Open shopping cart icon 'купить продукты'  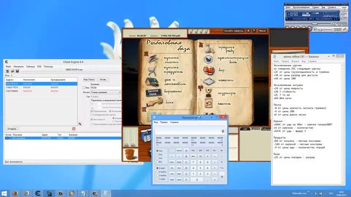(152, 71)
